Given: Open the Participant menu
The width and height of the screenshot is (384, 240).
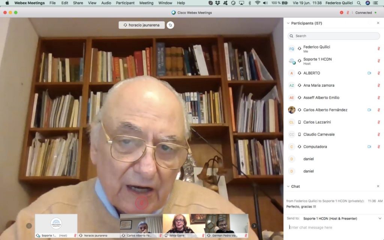Looking at the screenshot, I should tap(125, 3).
